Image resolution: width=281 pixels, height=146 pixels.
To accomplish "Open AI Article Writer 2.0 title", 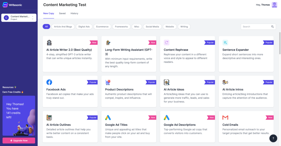I will pos(69,50).
